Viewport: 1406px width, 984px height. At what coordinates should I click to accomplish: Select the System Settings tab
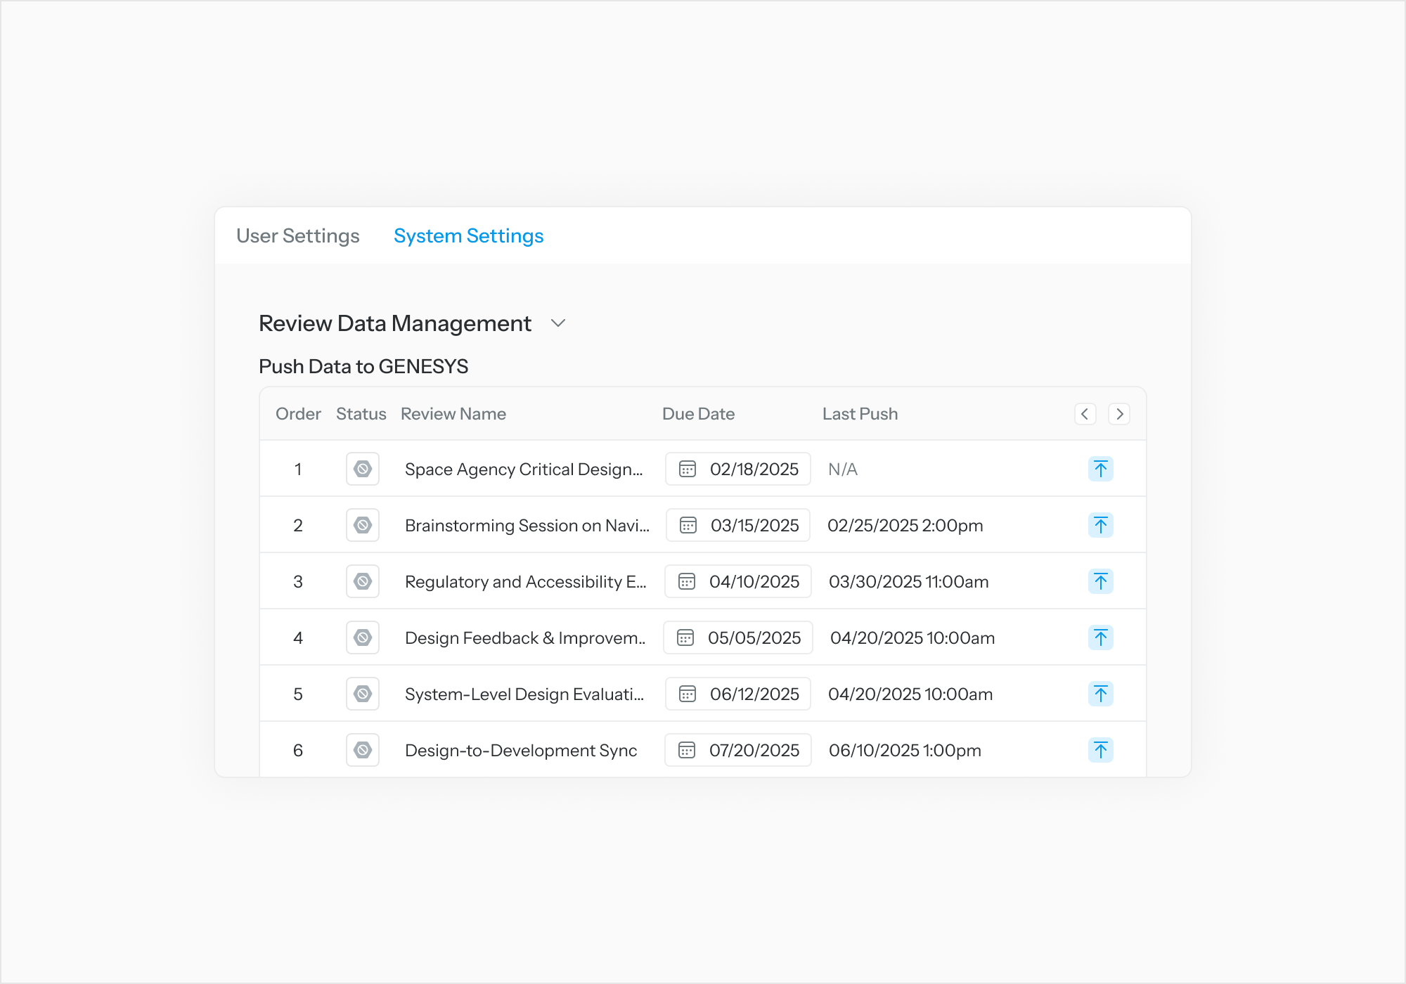[x=468, y=236]
